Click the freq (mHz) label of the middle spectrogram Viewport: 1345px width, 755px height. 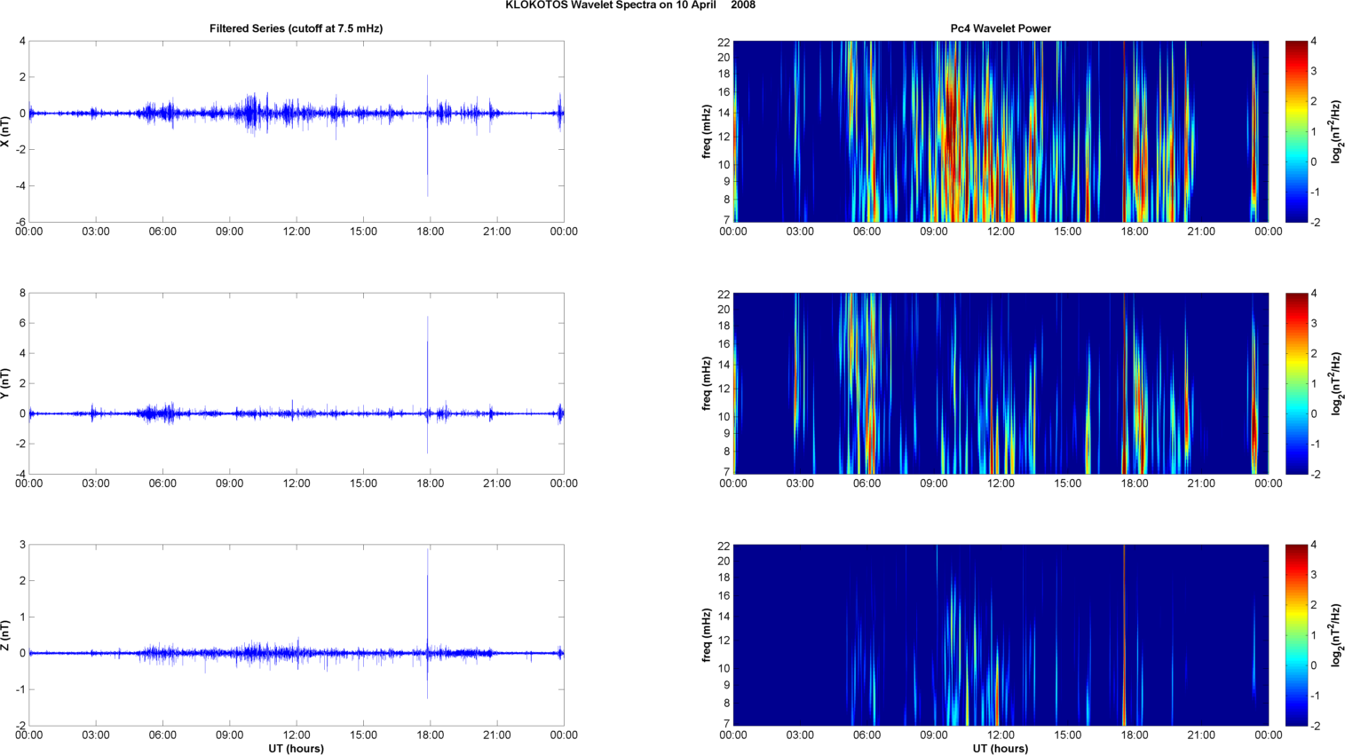707,383
